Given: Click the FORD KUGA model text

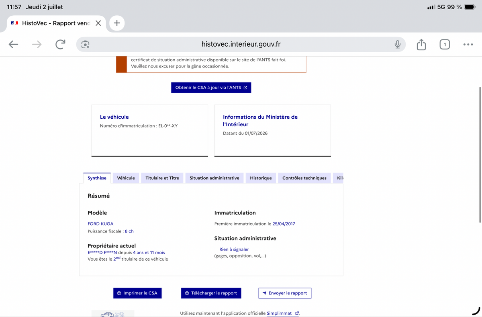Looking at the screenshot, I should click(x=100, y=224).
